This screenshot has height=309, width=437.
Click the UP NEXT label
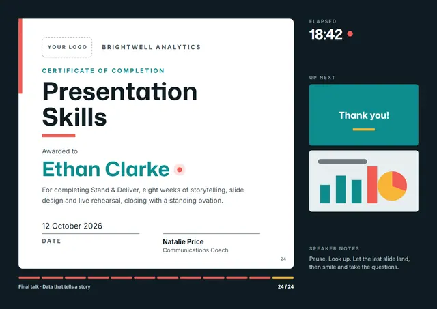coord(322,78)
